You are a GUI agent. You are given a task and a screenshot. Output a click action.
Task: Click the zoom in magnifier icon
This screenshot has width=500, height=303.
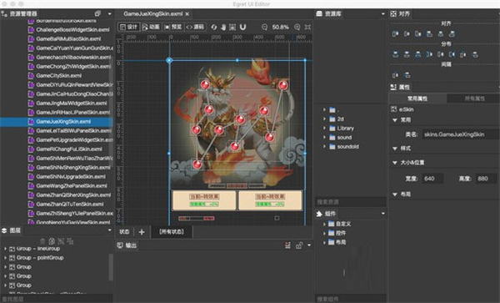(x=297, y=28)
